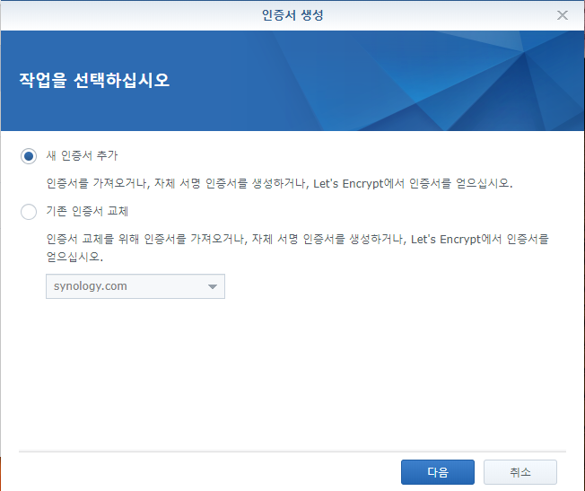Click Let's Encrypt in the first description
This screenshot has height=491, width=585.
[352, 183]
